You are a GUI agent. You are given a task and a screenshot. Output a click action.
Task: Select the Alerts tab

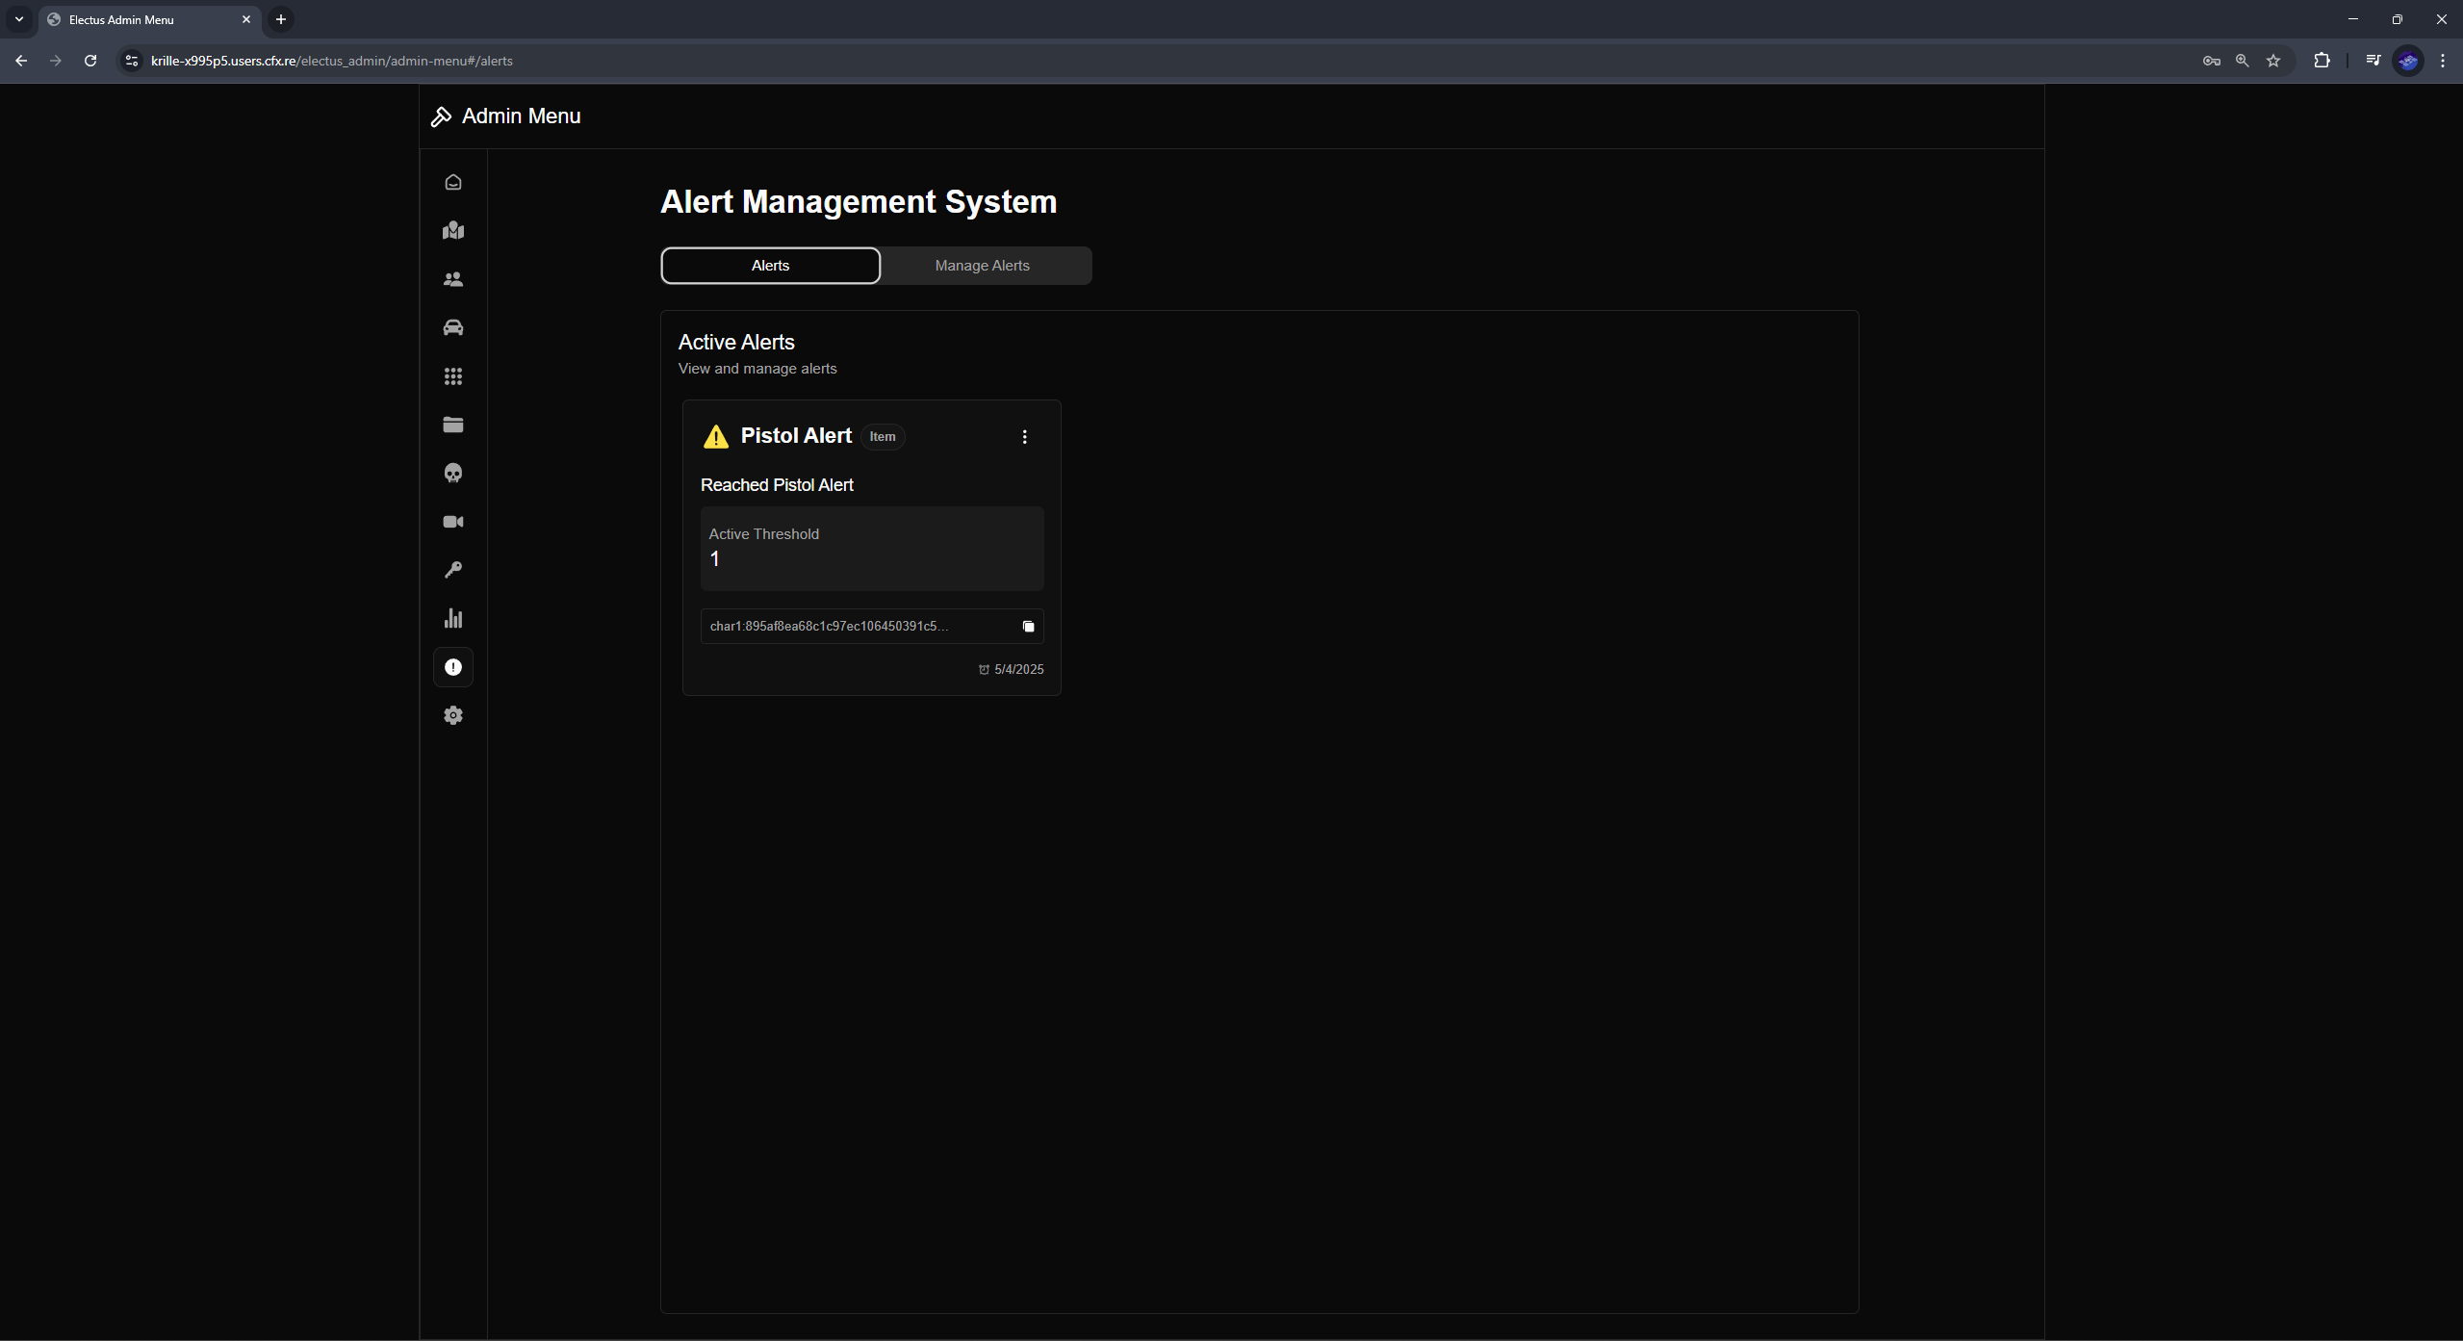(x=769, y=265)
